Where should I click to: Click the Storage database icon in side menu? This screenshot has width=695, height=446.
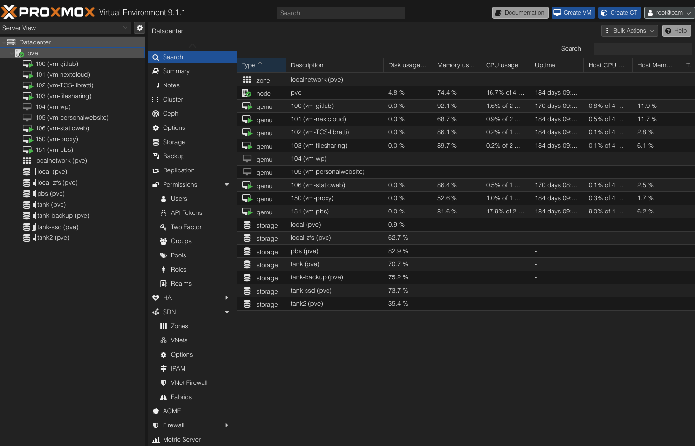[156, 142]
